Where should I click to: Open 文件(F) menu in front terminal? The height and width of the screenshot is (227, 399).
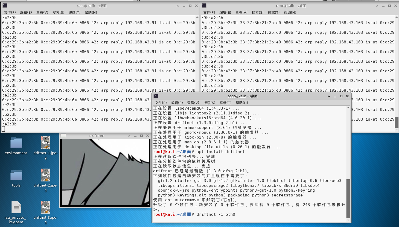coord(161,103)
